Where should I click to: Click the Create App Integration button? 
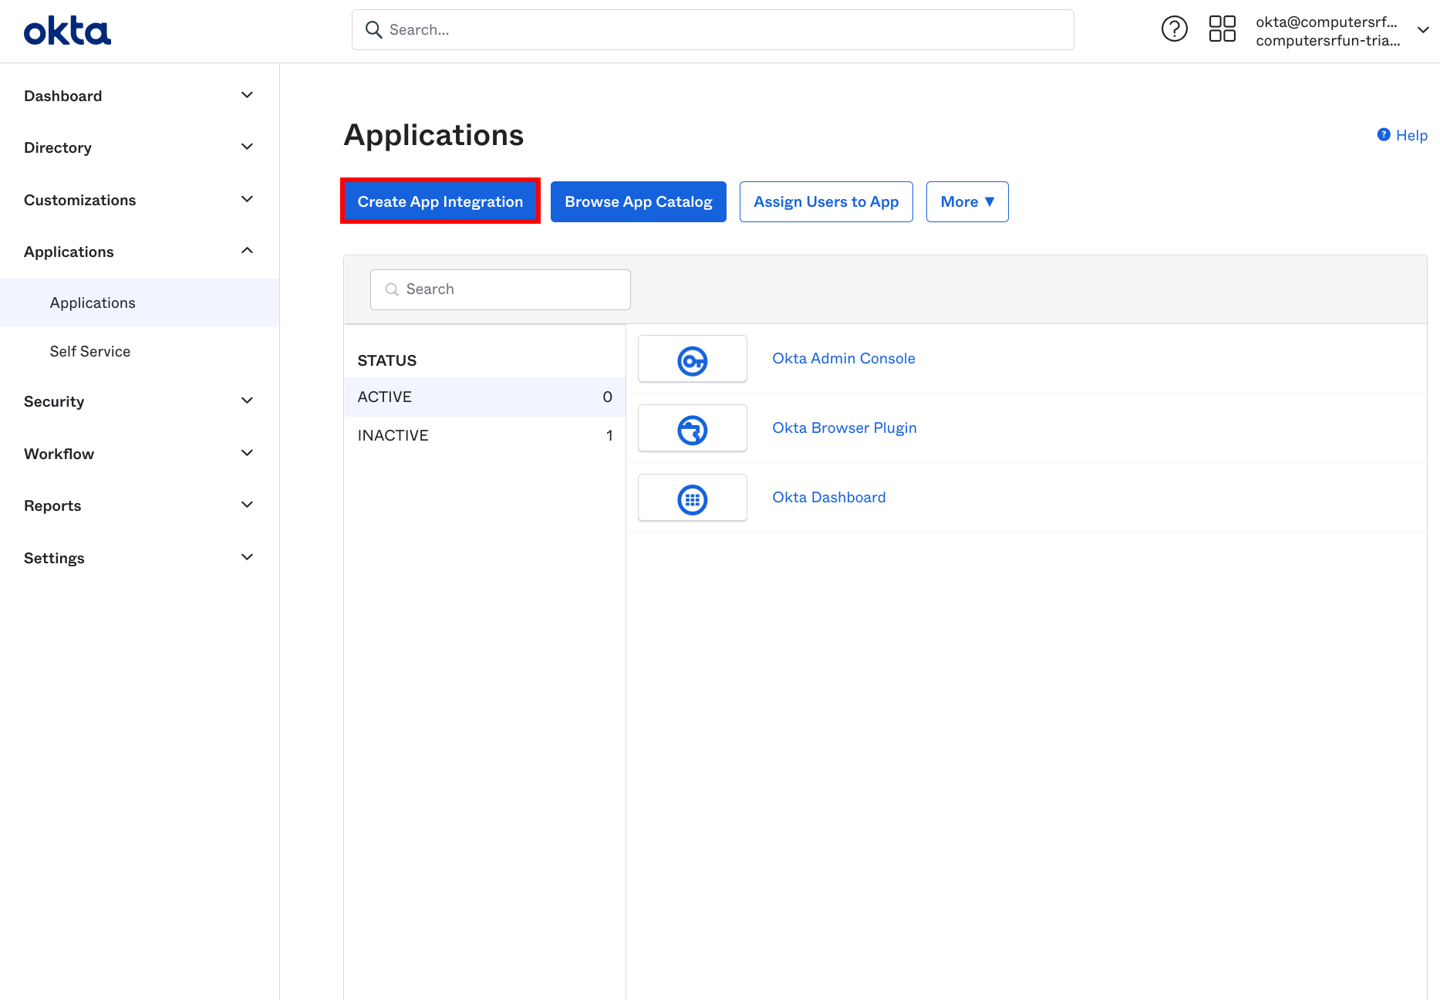point(440,201)
